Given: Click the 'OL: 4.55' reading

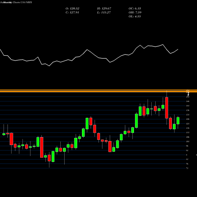Looking at the screenshot, I should pos(135,17).
